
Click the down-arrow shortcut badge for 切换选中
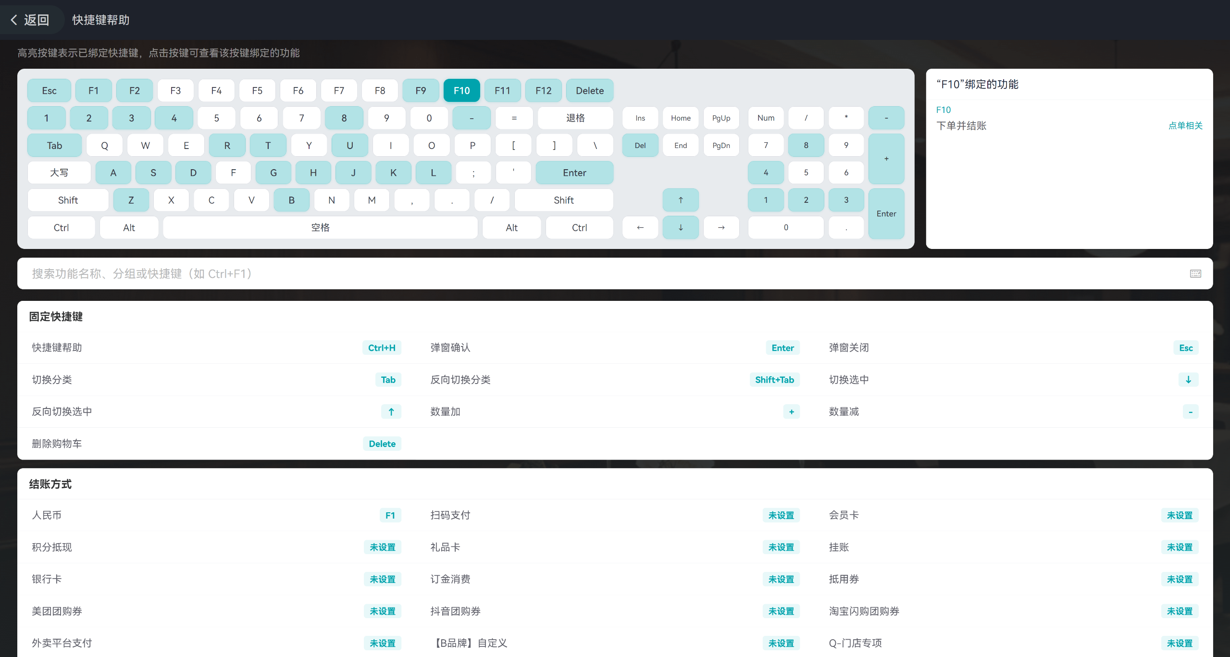(1188, 380)
